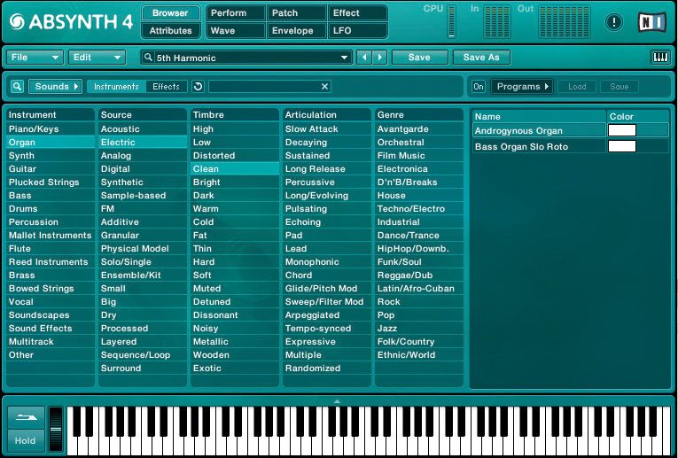This screenshot has height=458, width=678.
Task: Go to next preset arrow
Action: [379, 57]
